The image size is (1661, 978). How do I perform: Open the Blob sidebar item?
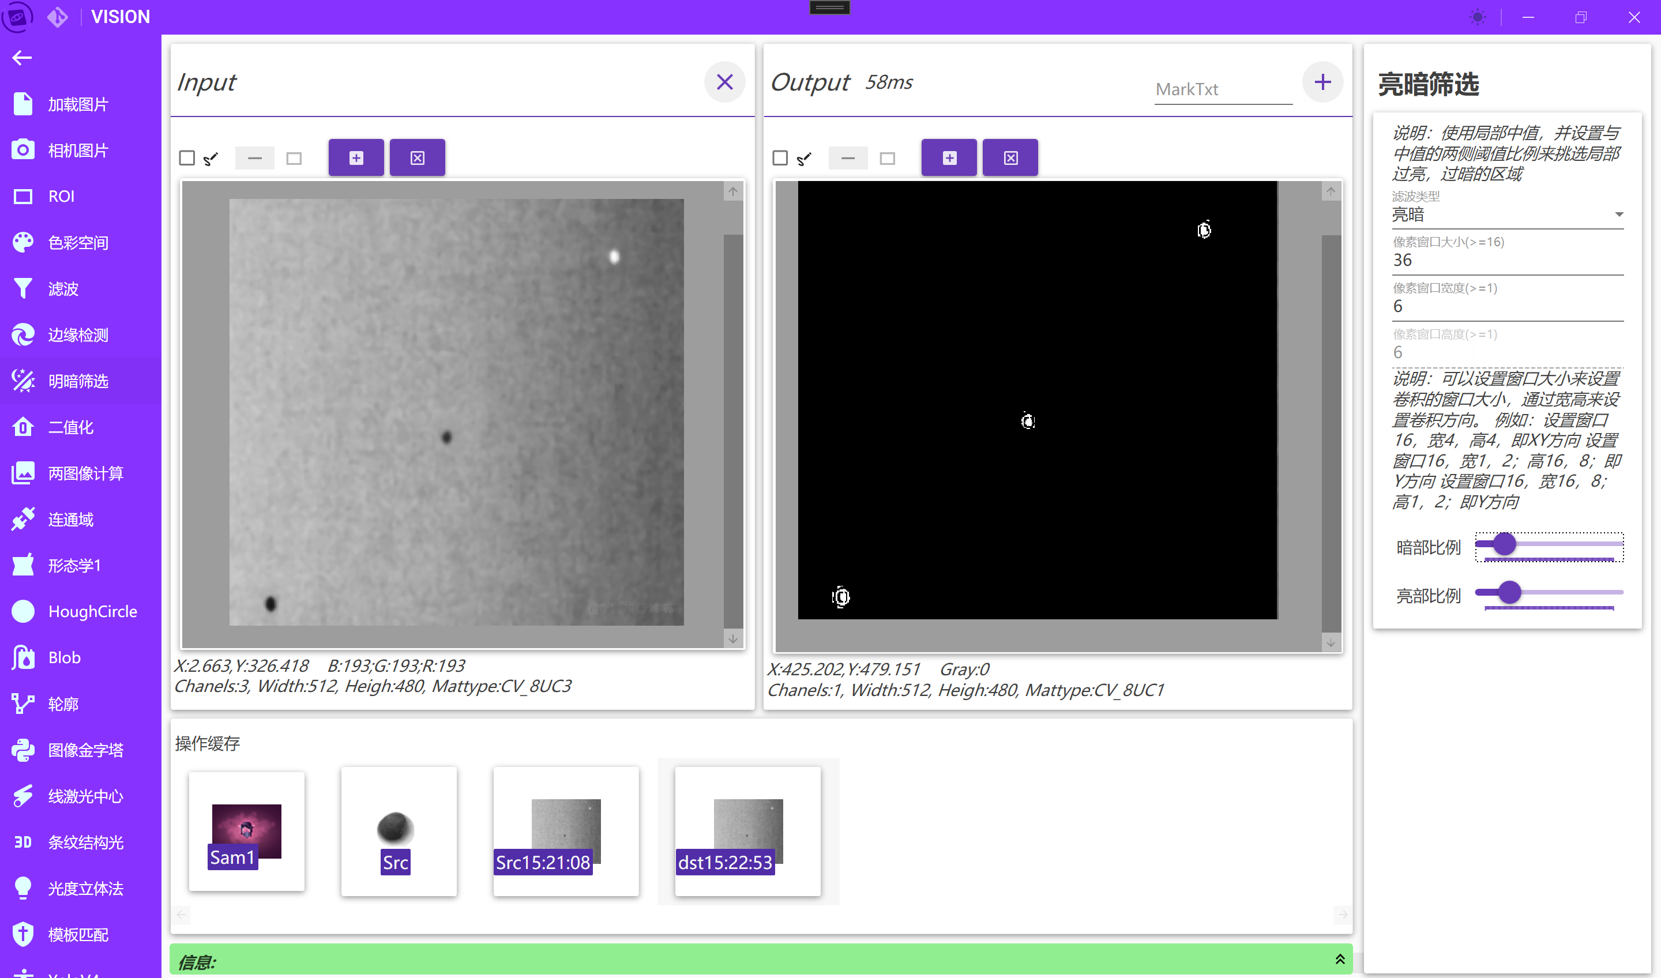[x=64, y=658]
